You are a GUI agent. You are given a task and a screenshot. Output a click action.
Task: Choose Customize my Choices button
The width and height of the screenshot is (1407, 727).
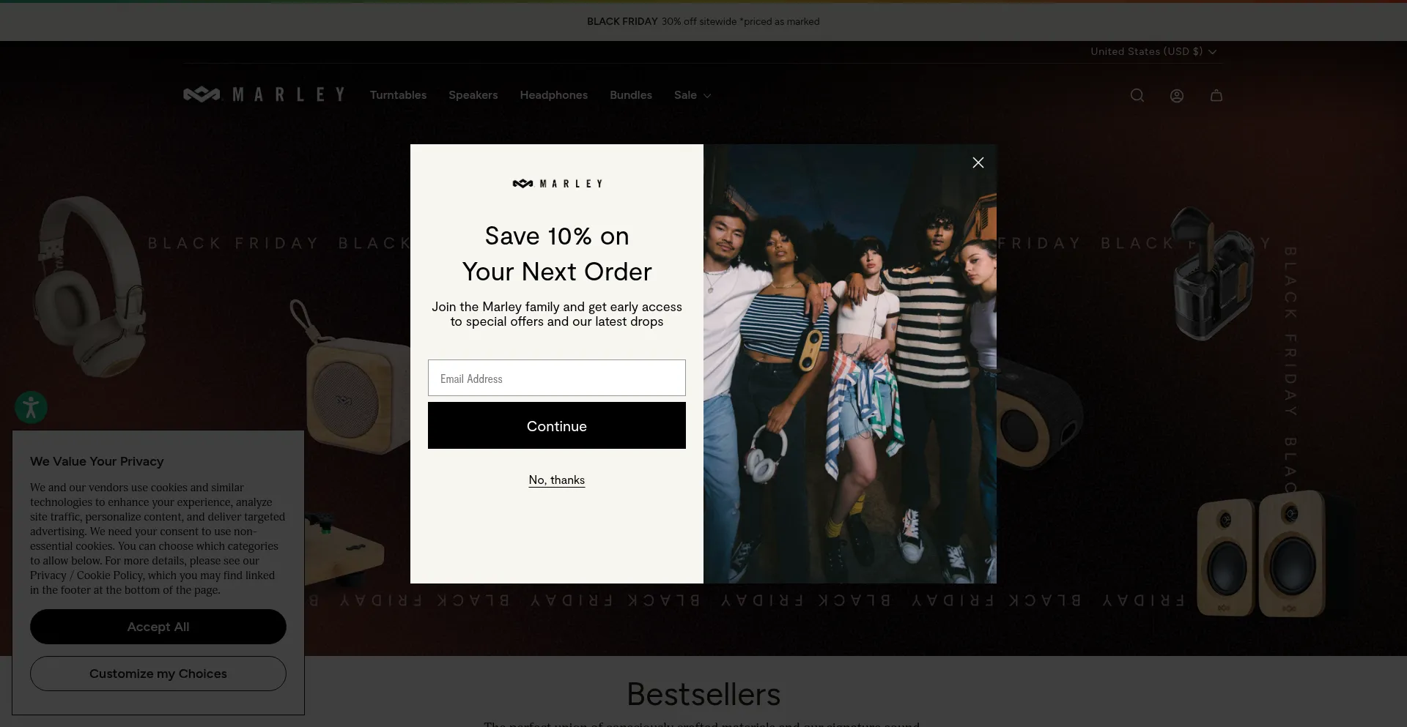pos(158,674)
